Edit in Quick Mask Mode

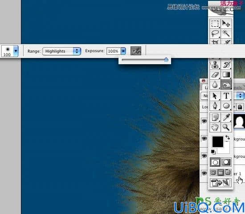[226, 162]
